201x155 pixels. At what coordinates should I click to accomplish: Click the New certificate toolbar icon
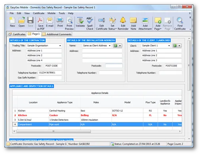(12, 22)
